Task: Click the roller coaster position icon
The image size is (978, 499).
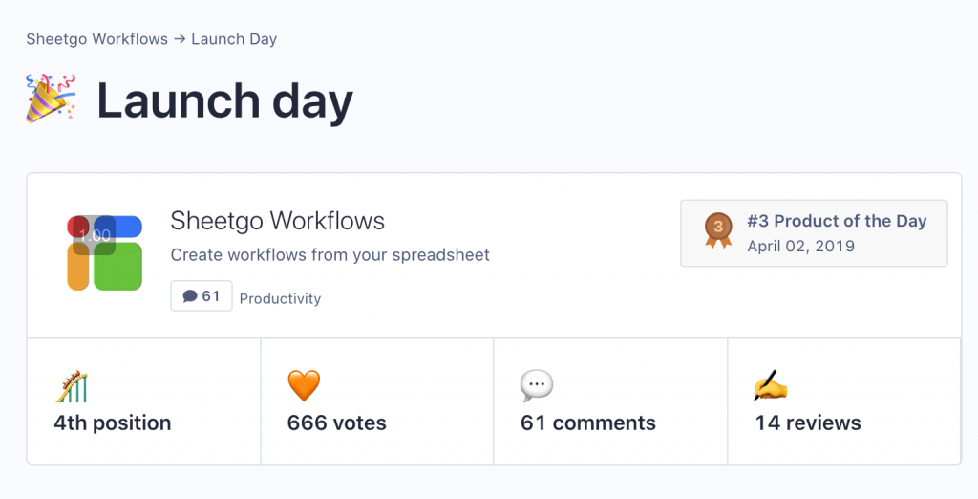Action: click(x=71, y=386)
